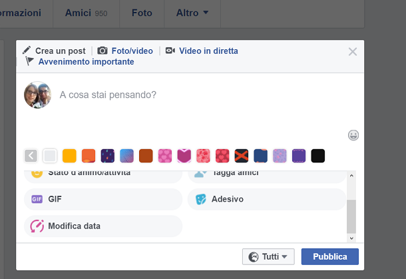Select the yellow background swatch
Screen dimensions: 406x279
point(69,156)
